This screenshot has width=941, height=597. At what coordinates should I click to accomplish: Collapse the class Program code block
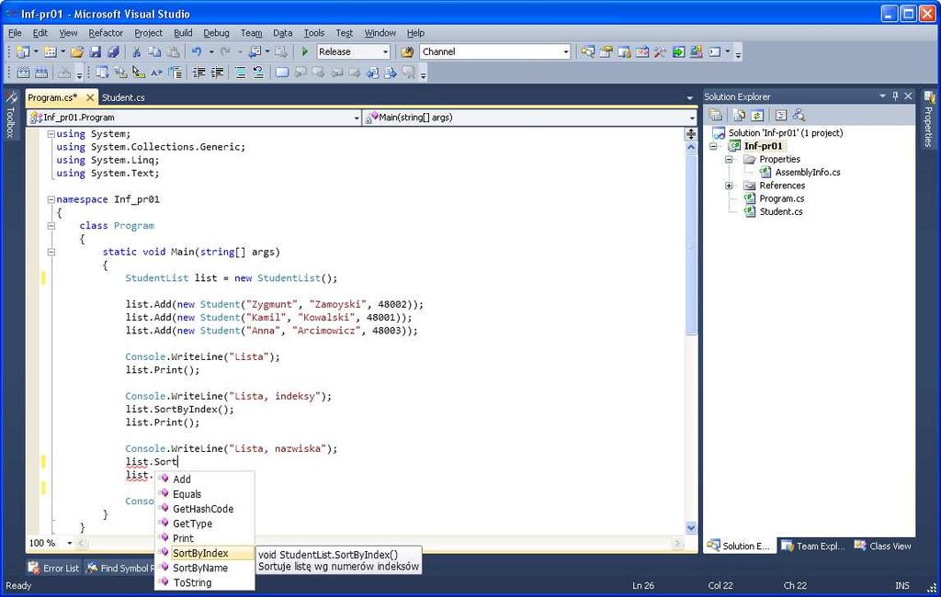tap(51, 226)
